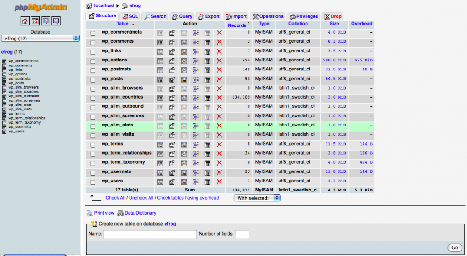Open the Operations tab

pyautogui.click(x=268, y=16)
